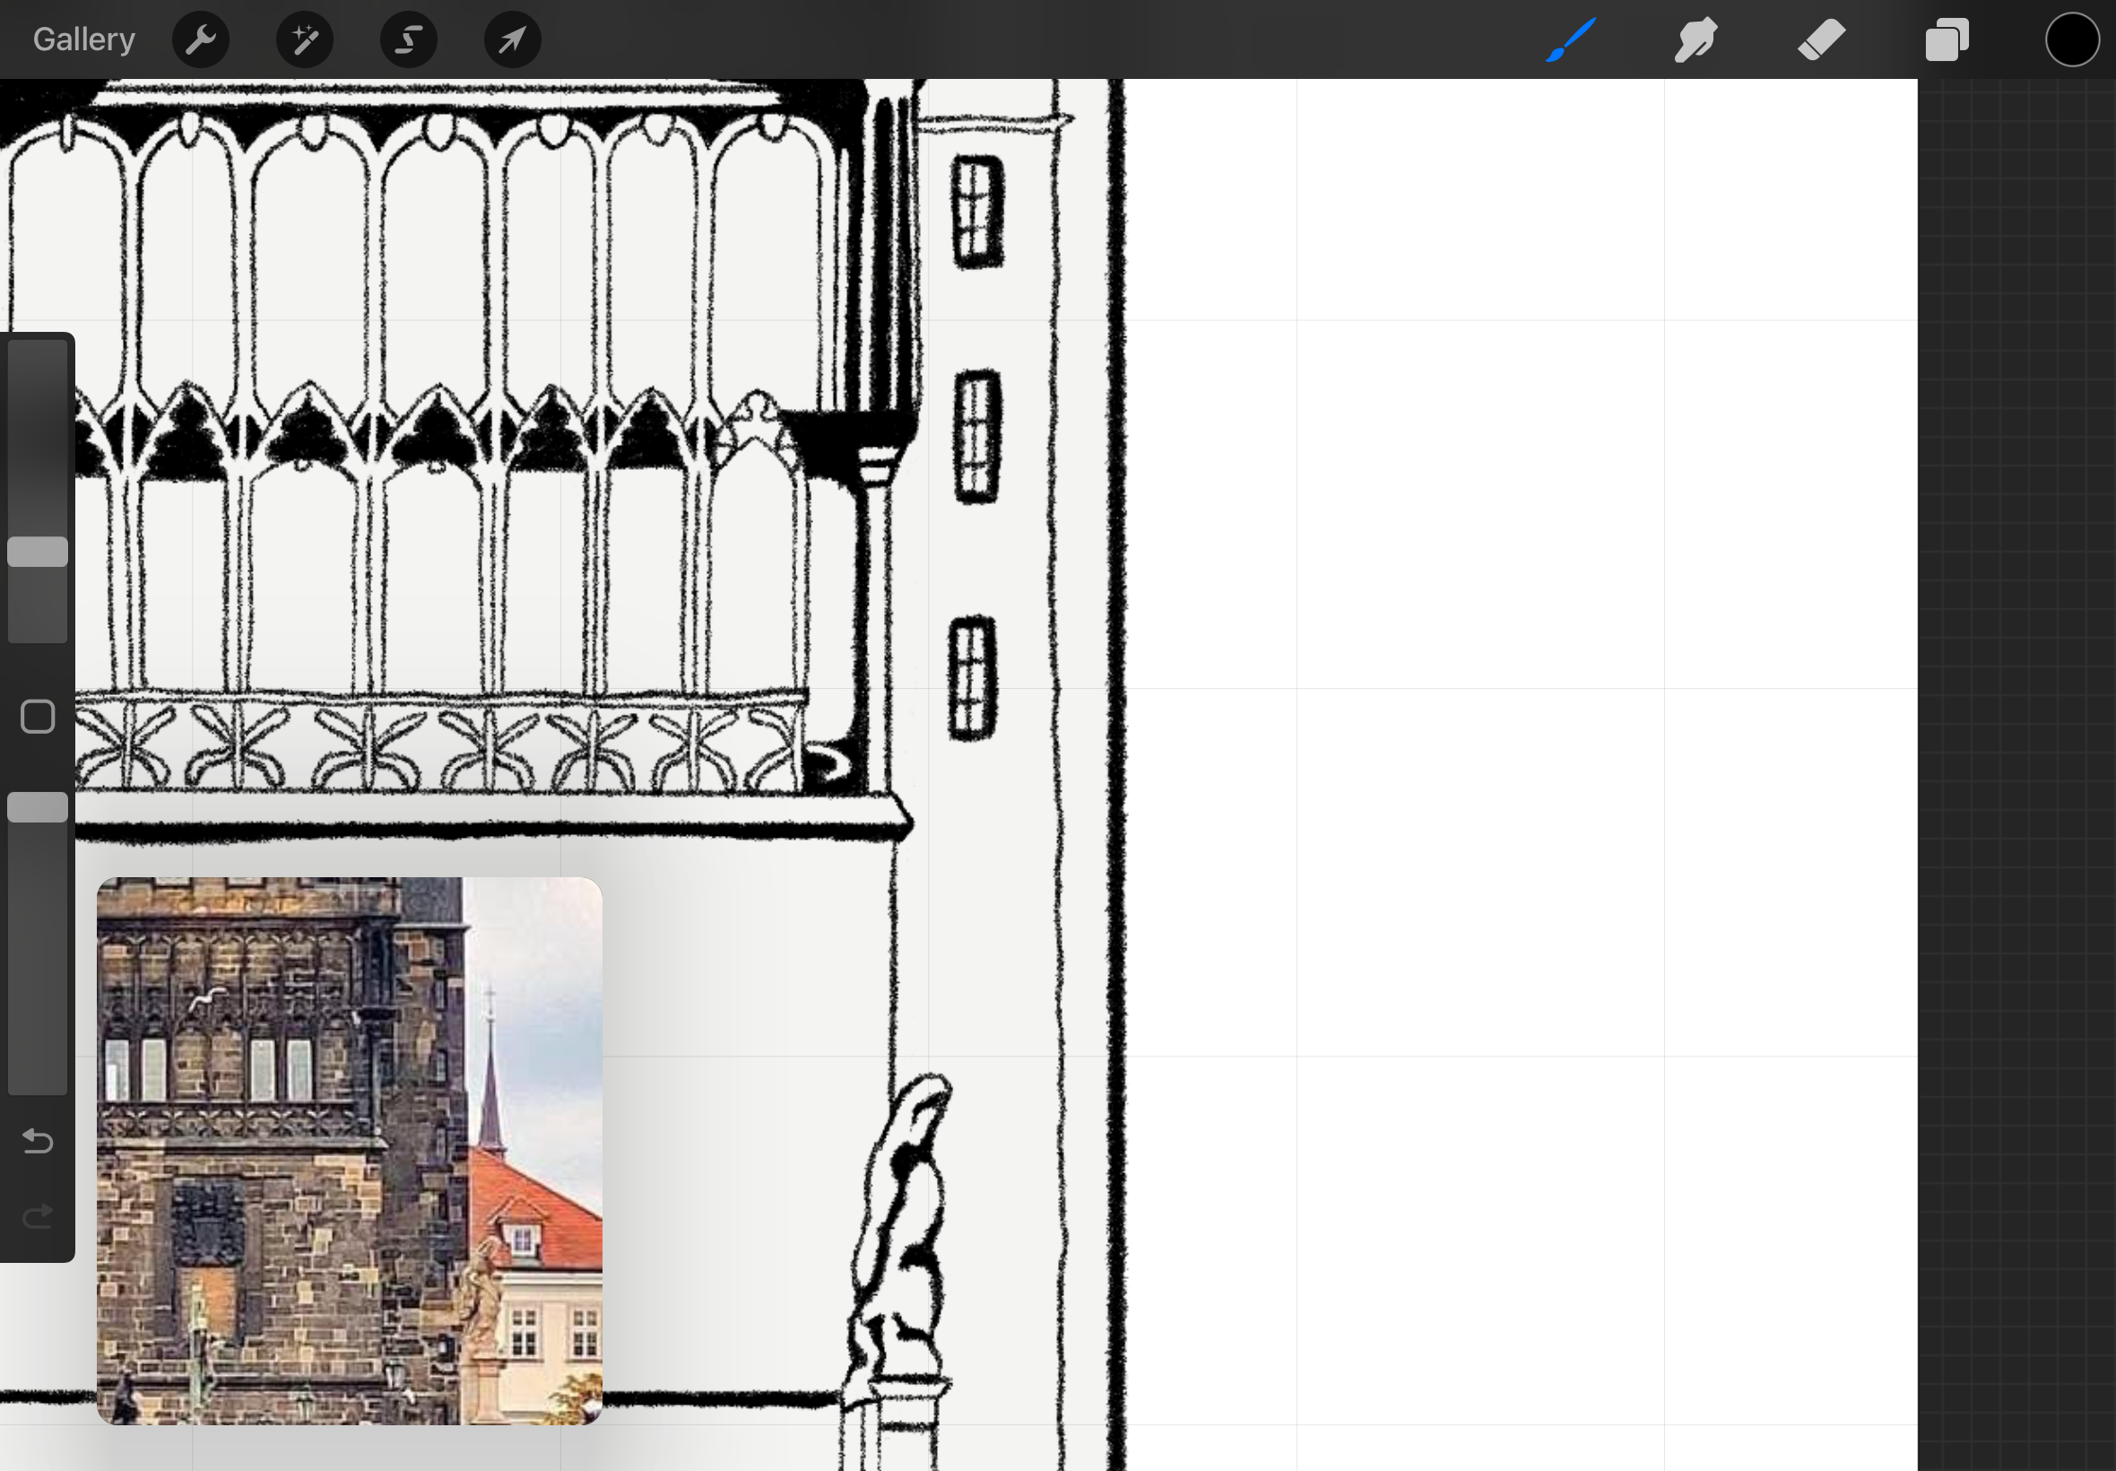Toggle the square modify button in sidebar

[x=38, y=716]
